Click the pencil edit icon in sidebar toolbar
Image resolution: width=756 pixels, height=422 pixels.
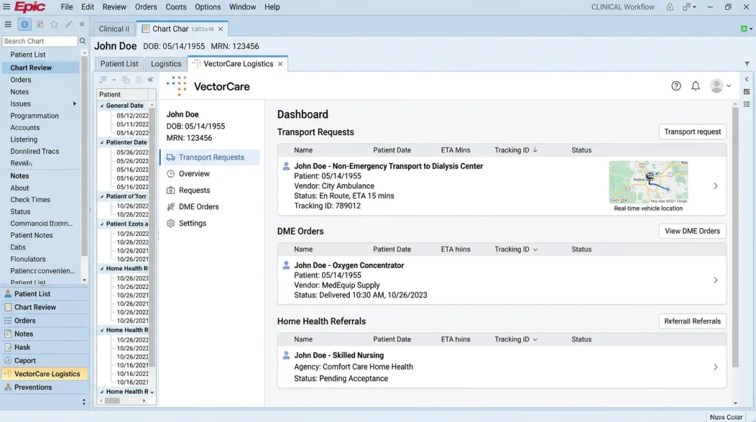tap(69, 24)
